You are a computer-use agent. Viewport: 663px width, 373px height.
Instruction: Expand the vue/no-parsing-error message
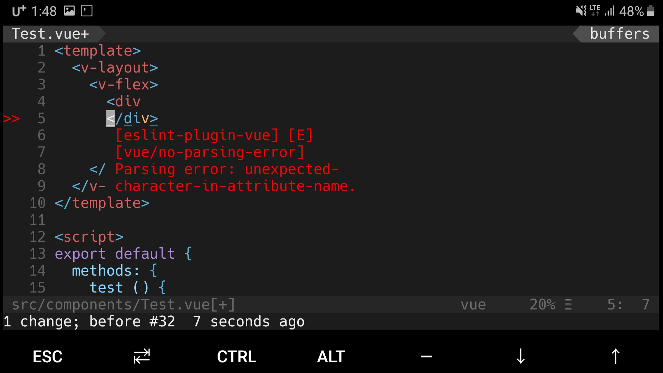point(210,152)
